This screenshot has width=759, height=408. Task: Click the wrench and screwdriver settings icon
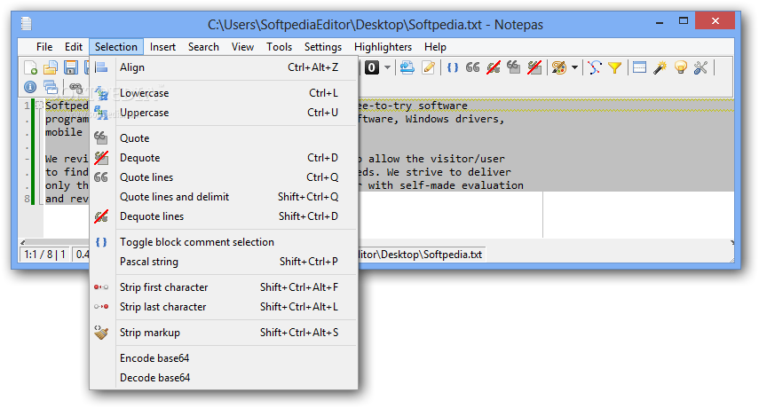(x=701, y=67)
